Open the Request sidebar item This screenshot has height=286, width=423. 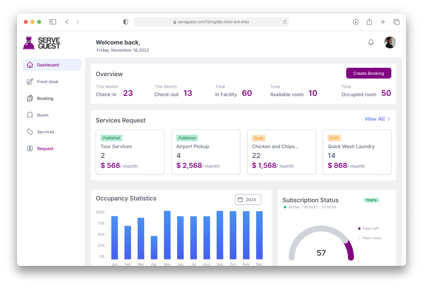[45, 149]
